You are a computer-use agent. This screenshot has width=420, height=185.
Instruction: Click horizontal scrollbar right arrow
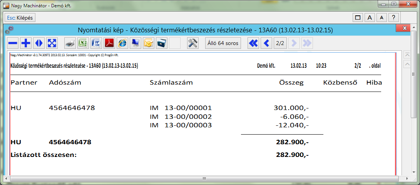(407, 178)
